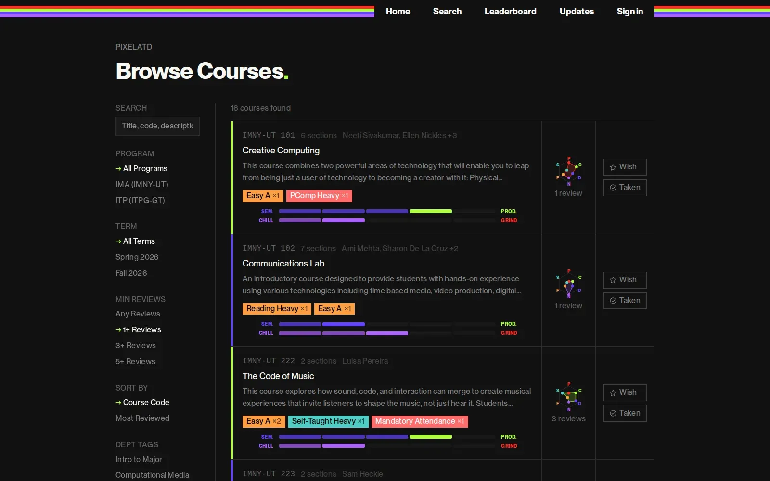770x481 pixels.
Task: Click star icon in Code of Music Wish button
Action: [x=613, y=393]
